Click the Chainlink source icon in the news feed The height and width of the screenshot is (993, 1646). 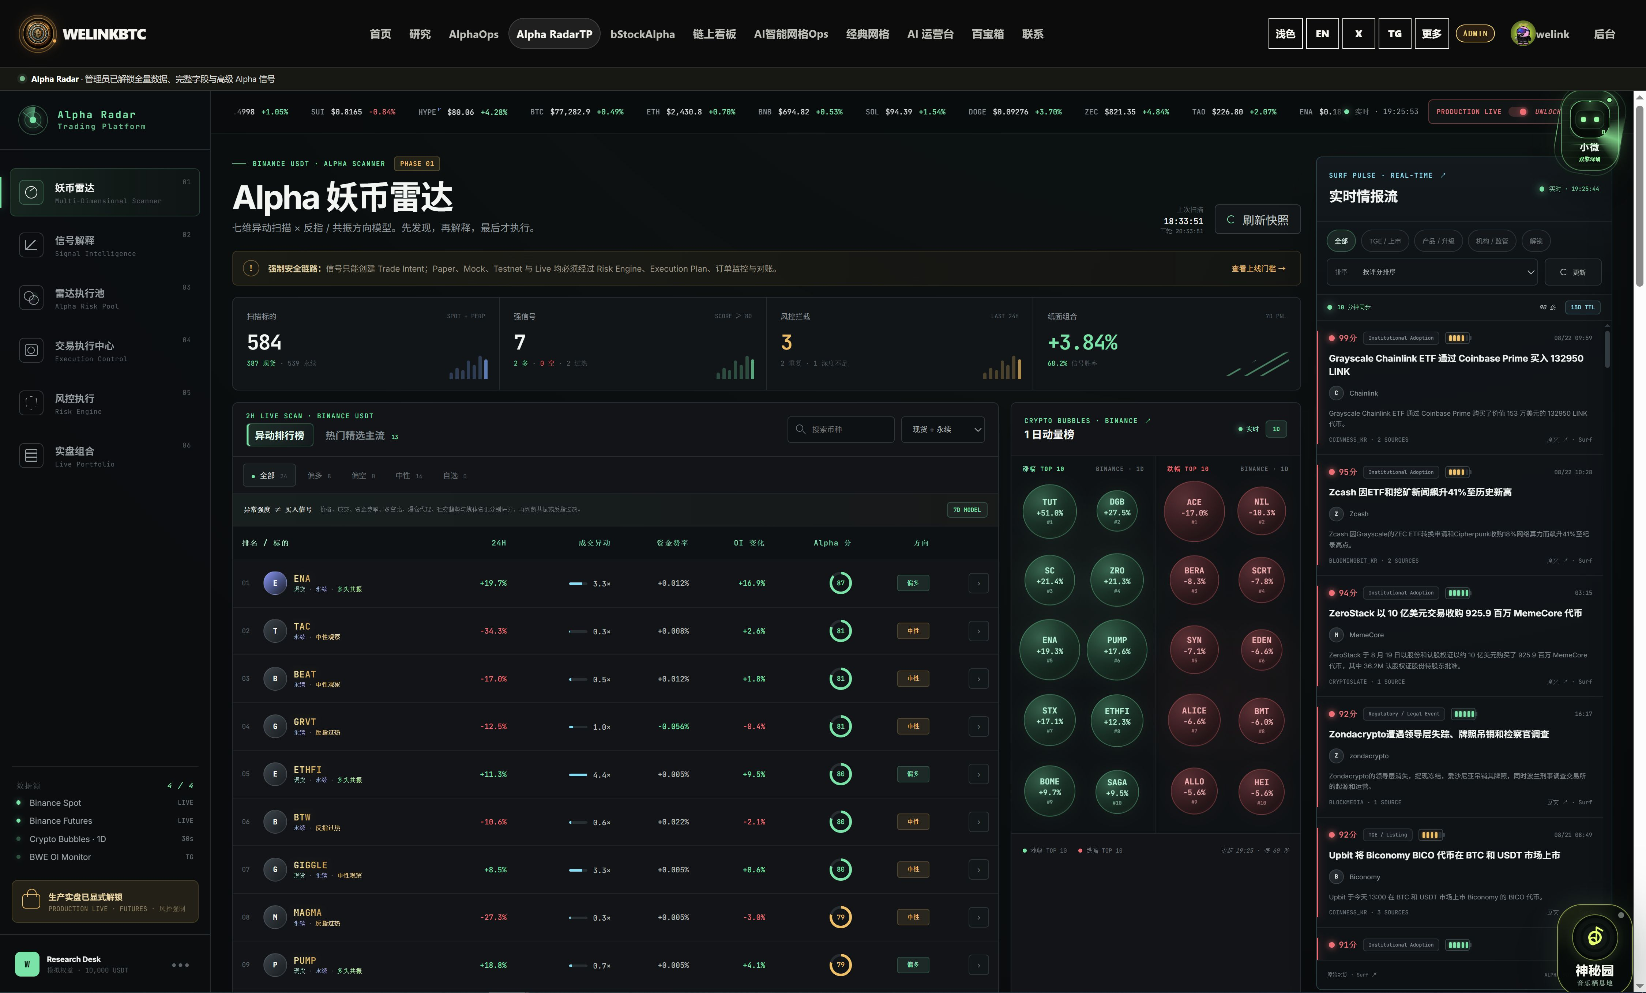pyautogui.click(x=1336, y=393)
